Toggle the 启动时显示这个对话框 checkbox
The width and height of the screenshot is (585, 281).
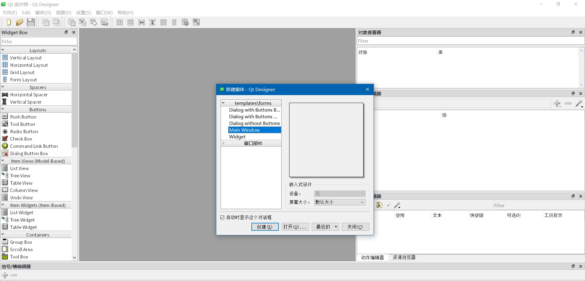[x=222, y=217]
